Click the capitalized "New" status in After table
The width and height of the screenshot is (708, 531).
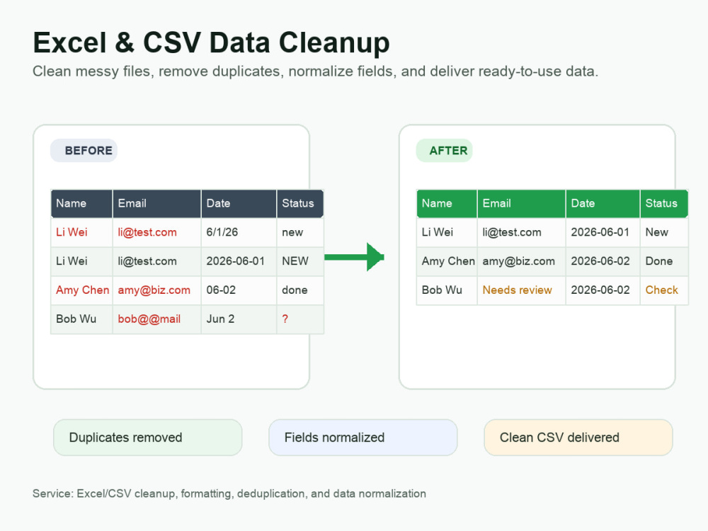pos(664,232)
